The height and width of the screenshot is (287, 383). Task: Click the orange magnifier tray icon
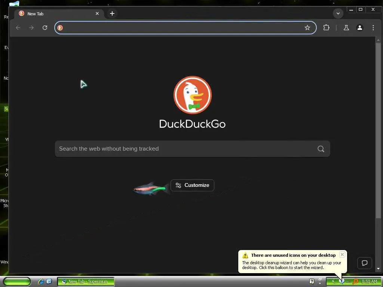click(x=355, y=281)
